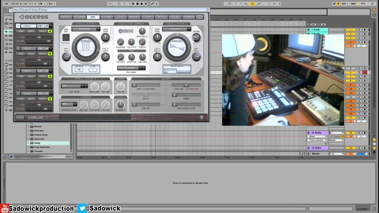Click the LIVE button in the Virus TI footer

tap(20, 117)
